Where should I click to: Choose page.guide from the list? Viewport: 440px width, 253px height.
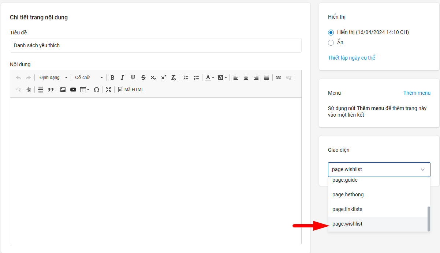point(377,180)
